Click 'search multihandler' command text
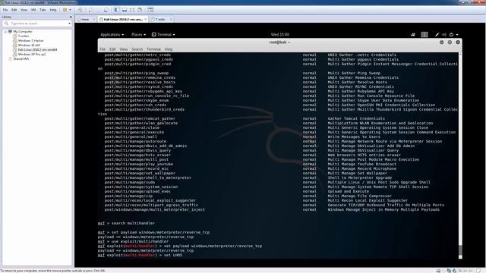 pos(133,223)
